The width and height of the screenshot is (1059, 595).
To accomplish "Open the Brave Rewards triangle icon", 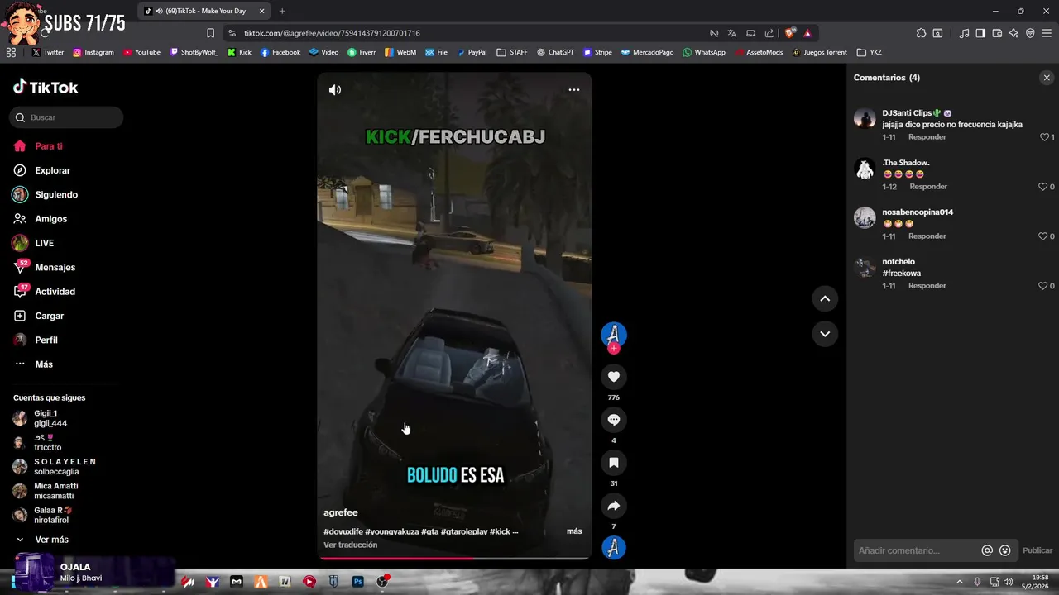I will click(x=807, y=33).
